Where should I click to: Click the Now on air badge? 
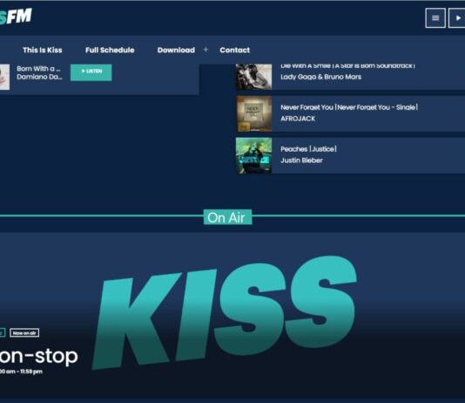24,333
